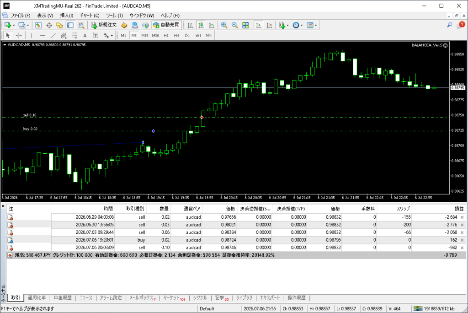Switch chart to H1 timeframe
The width and height of the screenshot is (468, 313).
(x=166, y=36)
